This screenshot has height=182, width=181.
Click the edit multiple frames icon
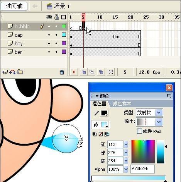tap(101, 72)
